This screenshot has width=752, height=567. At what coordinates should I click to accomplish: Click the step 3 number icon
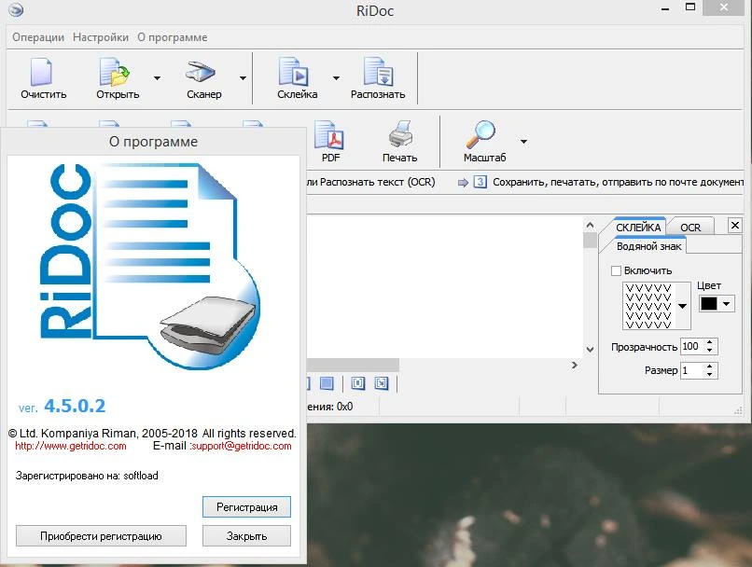pos(480,182)
